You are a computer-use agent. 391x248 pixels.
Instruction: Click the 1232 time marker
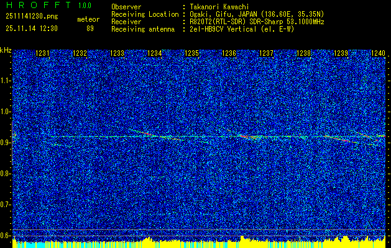(x=80, y=53)
